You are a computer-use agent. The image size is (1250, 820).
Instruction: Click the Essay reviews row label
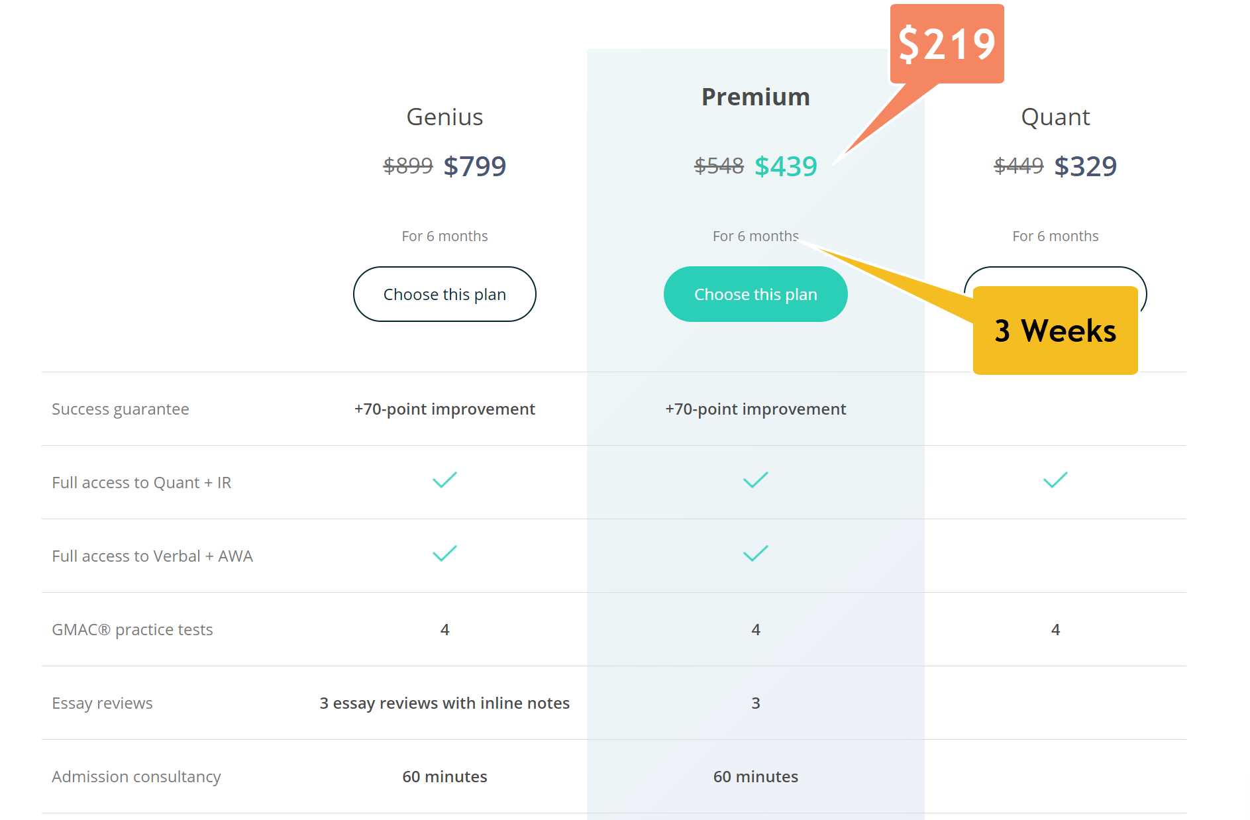(102, 703)
